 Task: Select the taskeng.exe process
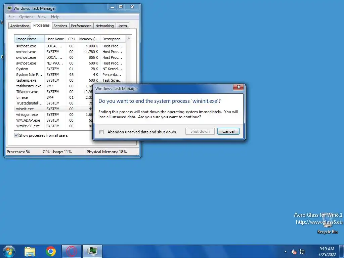(70, 80)
